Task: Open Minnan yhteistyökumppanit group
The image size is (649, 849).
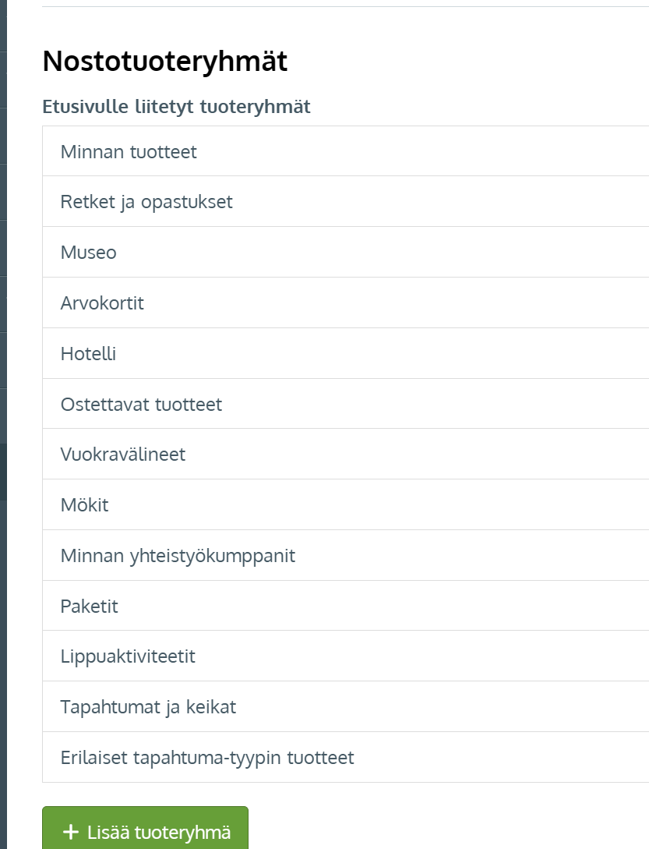Action: click(x=345, y=555)
